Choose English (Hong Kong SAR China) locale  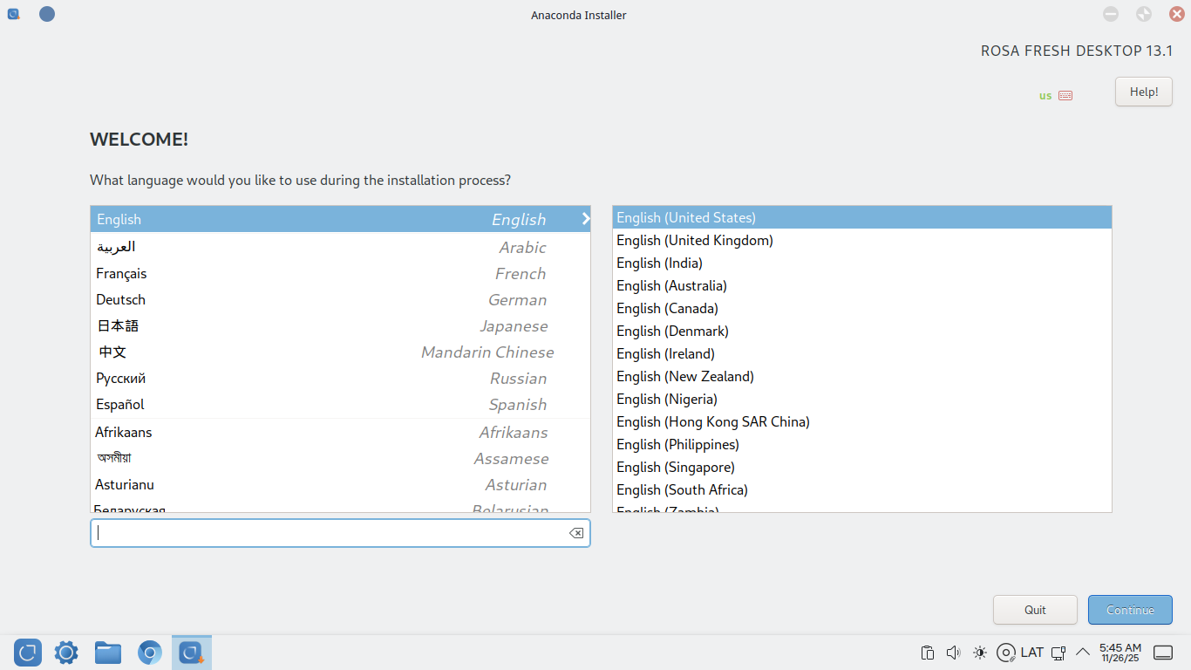(862, 421)
